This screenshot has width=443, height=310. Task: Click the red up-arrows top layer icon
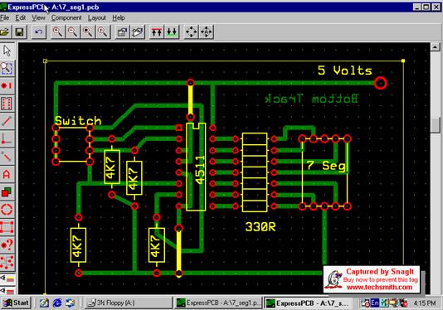(157, 31)
